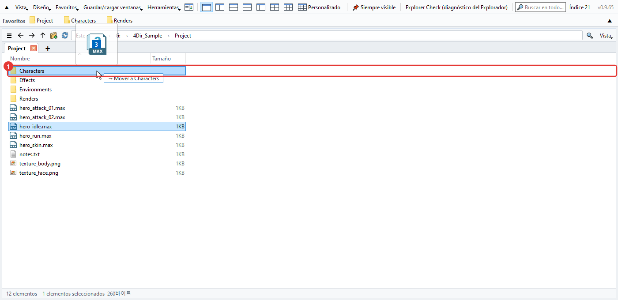The width and height of the screenshot is (618, 300).
Task: Toggle Siempre visible pin
Action: (374, 7)
